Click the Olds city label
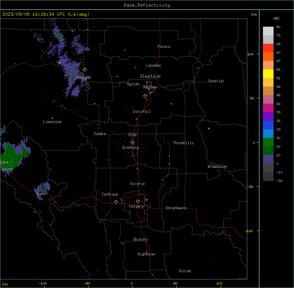This screenshot has width=294, height=288. click(x=132, y=135)
